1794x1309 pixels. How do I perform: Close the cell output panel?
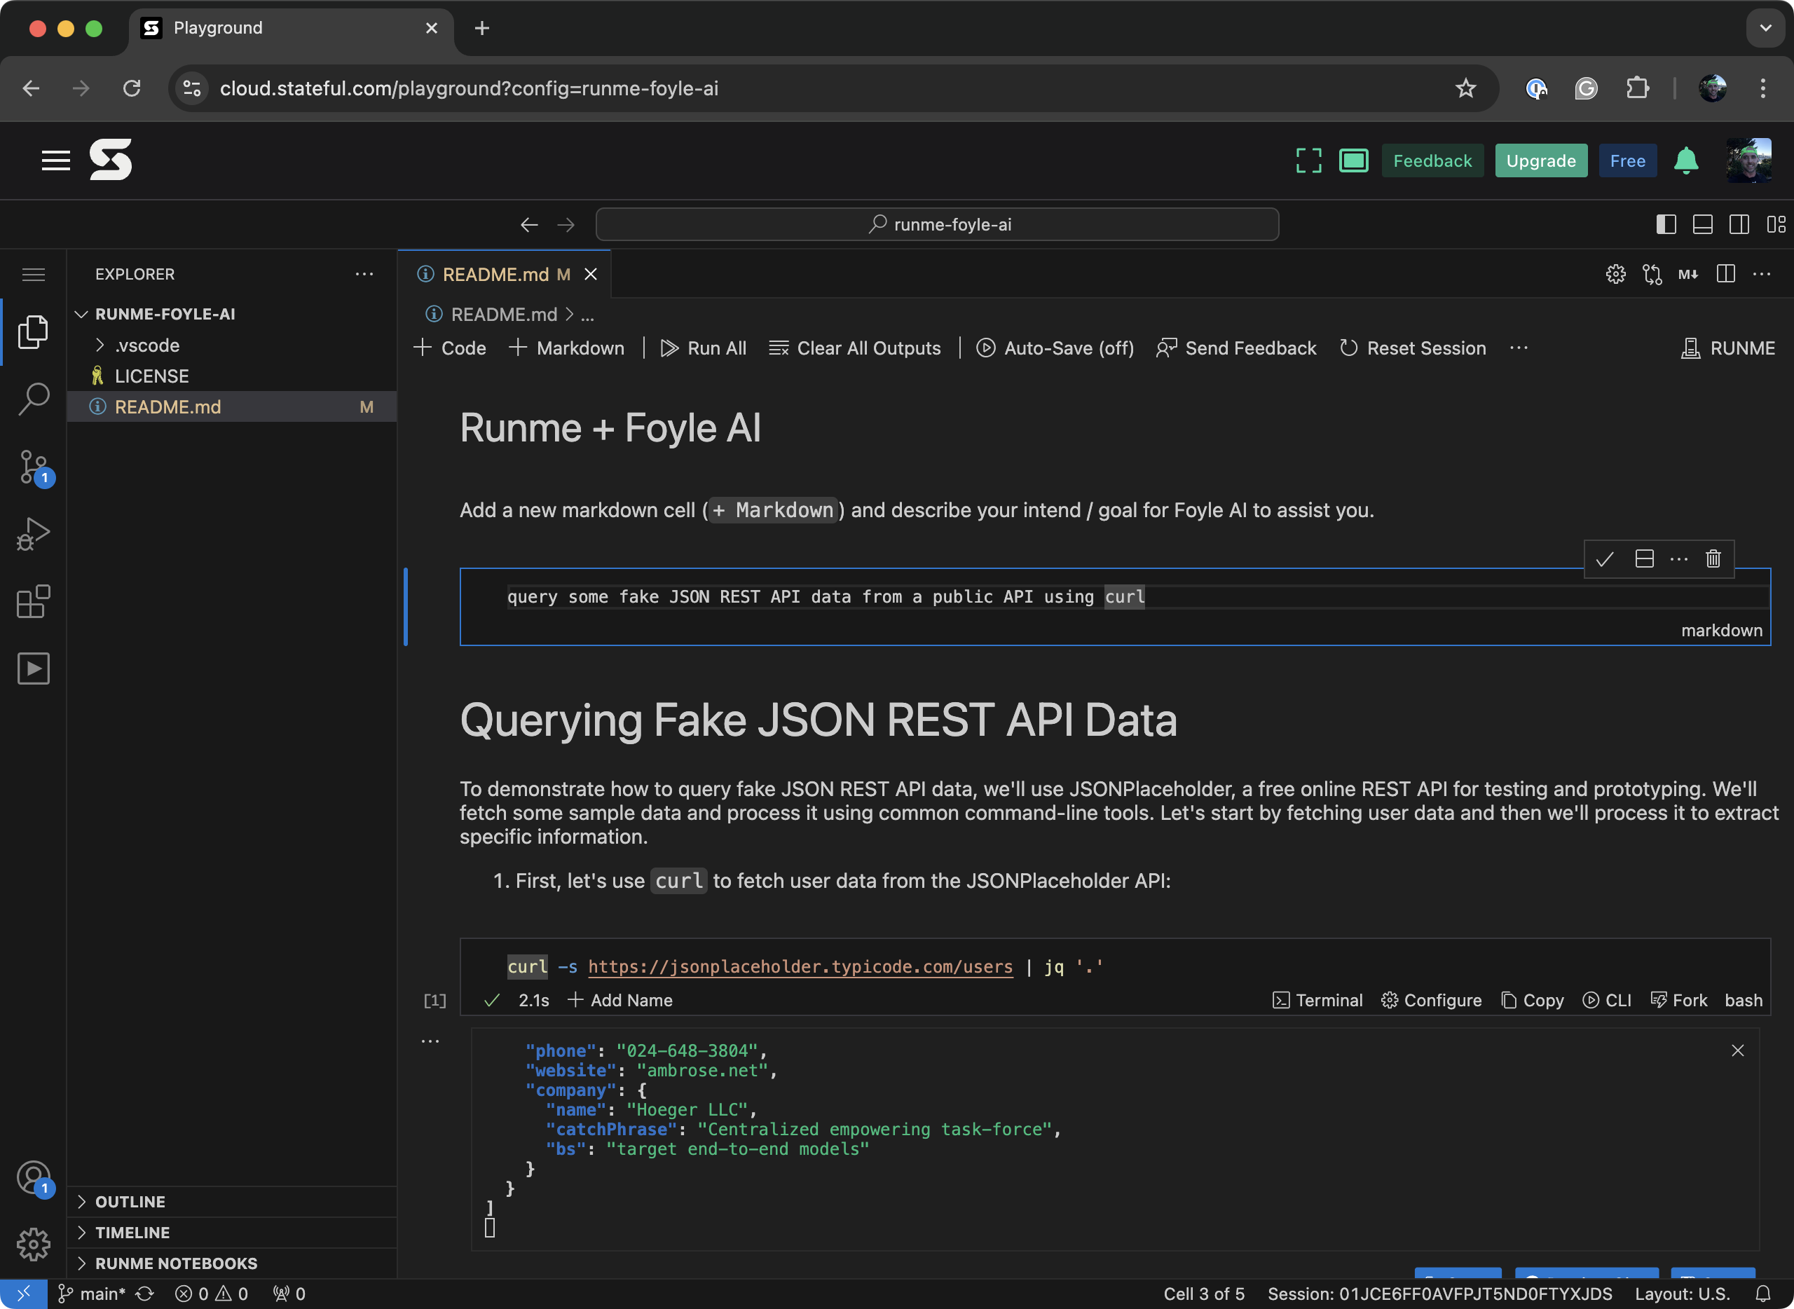1738,1050
